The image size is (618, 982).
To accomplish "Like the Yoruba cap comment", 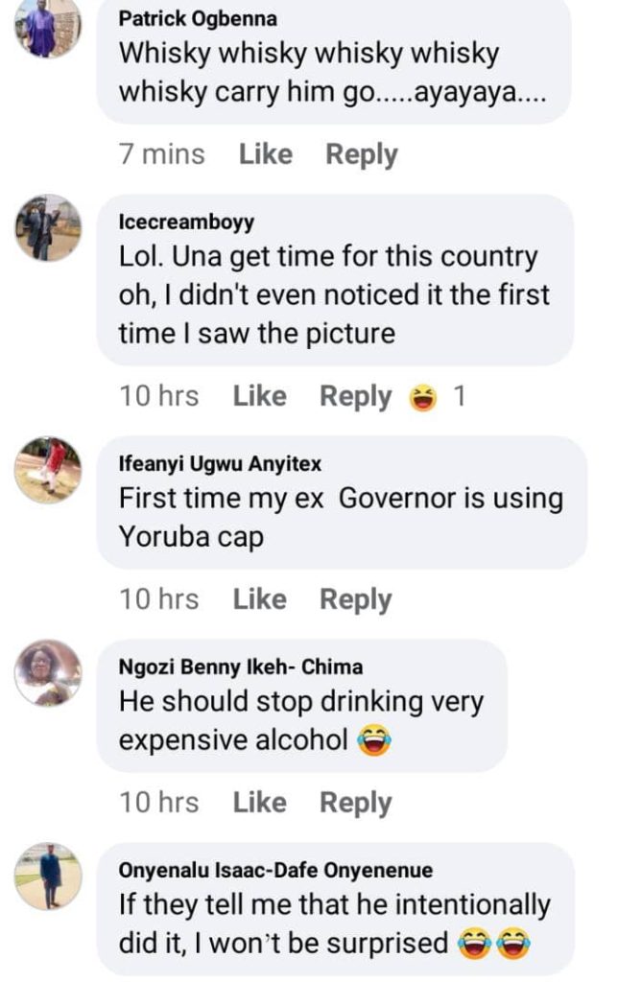I will click(x=259, y=599).
